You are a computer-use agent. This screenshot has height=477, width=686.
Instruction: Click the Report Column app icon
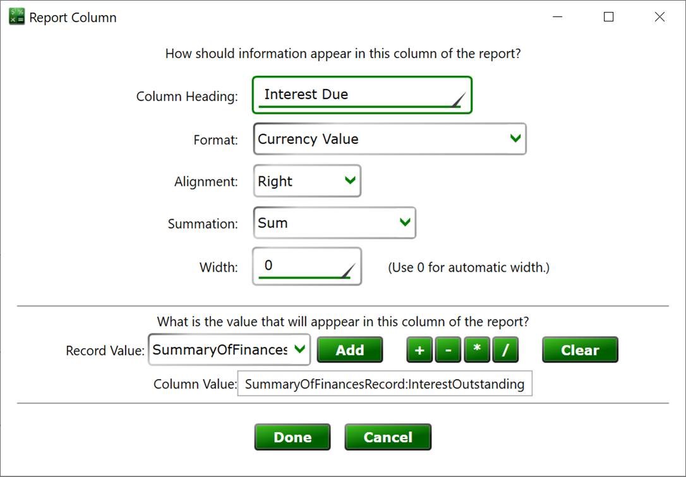[x=16, y=17]
